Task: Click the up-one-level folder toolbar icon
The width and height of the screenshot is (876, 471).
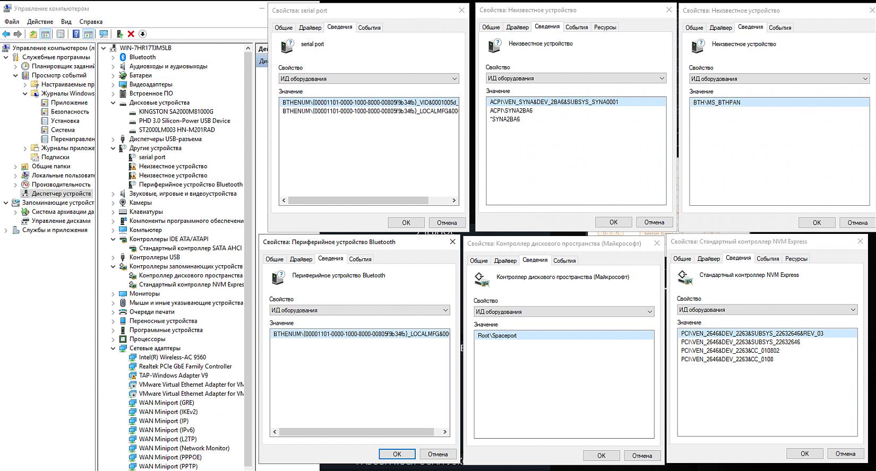Action: coord(33,34)
